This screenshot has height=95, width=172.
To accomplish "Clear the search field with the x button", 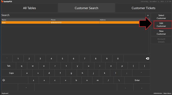I will [x=148, y=15].
